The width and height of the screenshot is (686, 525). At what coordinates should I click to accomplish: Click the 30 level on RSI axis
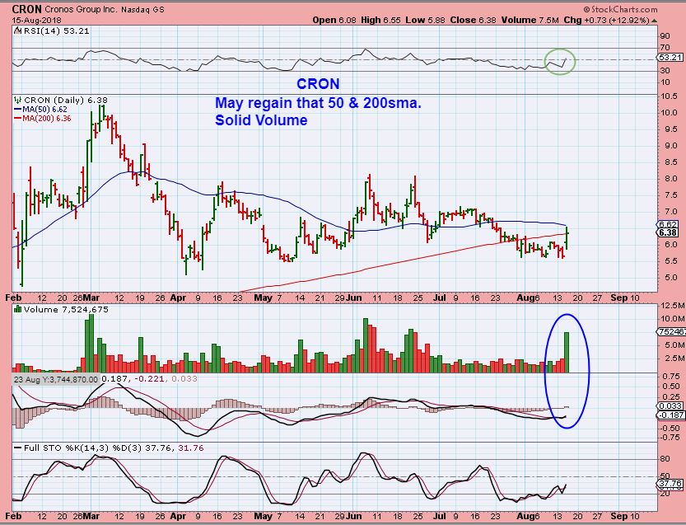(665, 71)
